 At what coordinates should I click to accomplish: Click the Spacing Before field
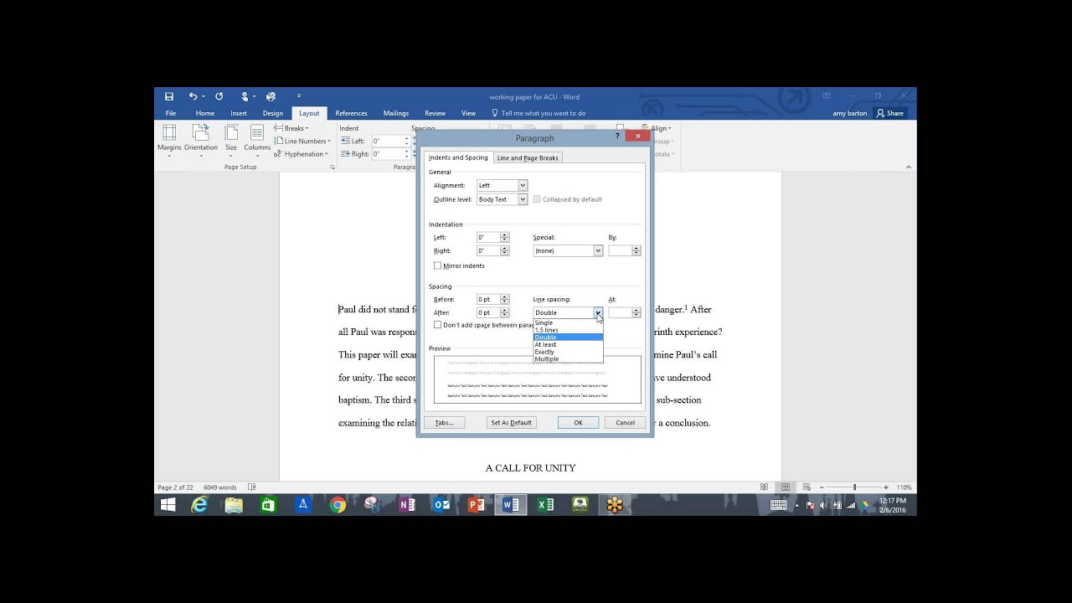(x=488, y=299)
